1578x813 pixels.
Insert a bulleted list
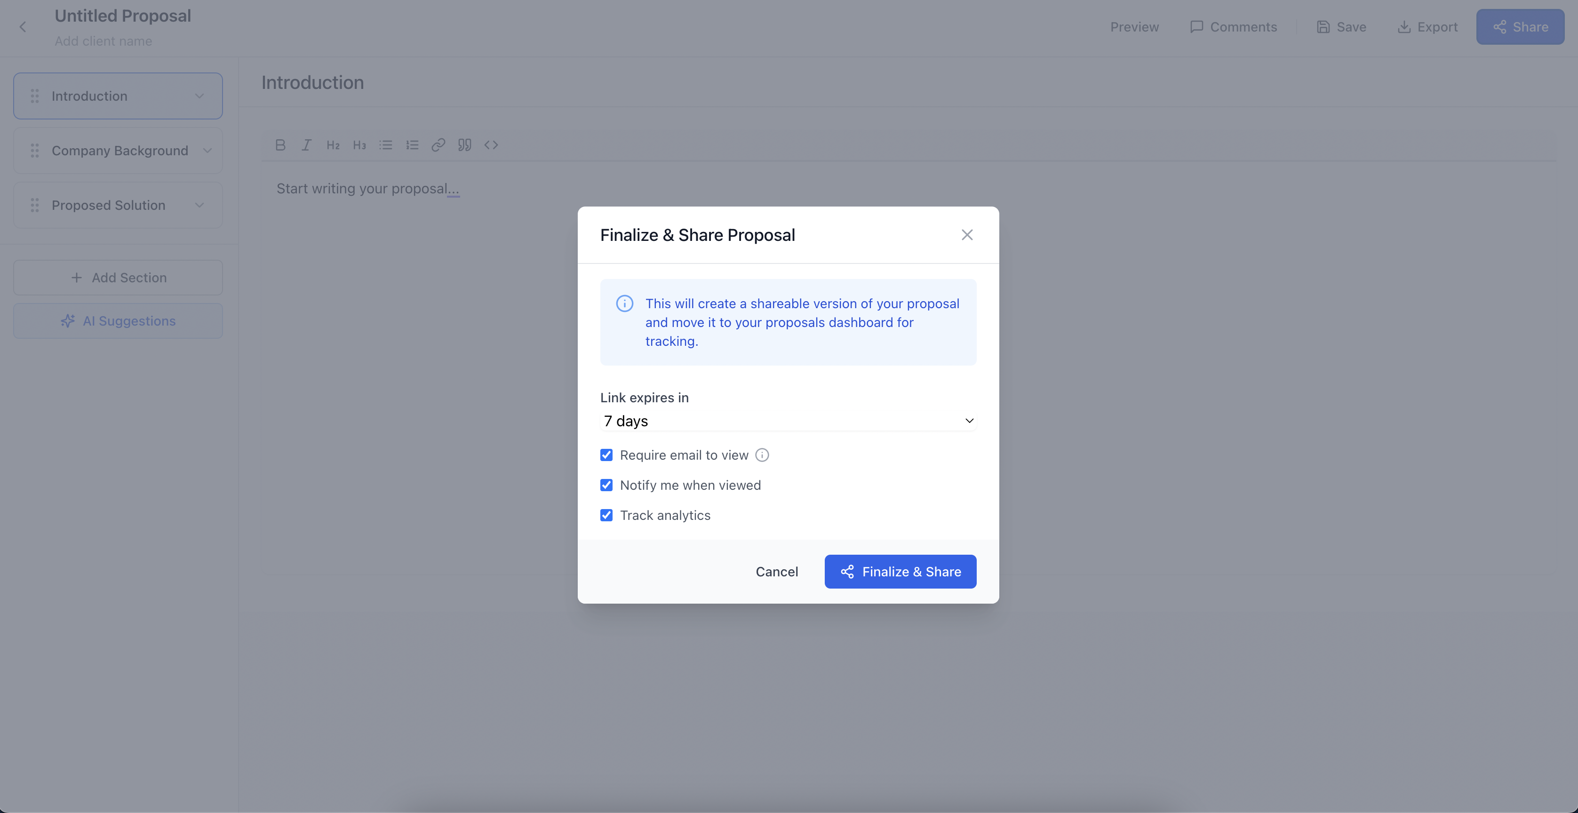[x=385, y=145]
